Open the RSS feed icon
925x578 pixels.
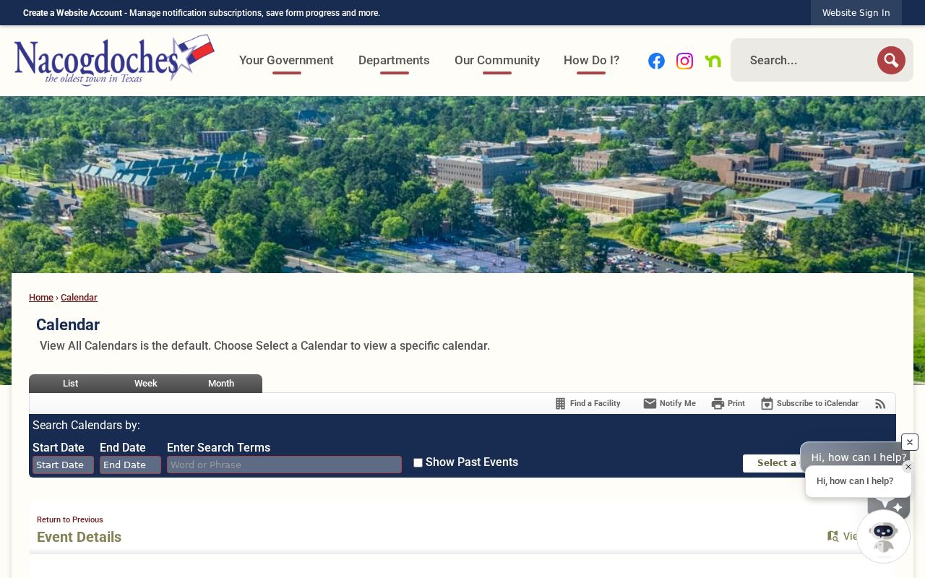click(880, 404)
